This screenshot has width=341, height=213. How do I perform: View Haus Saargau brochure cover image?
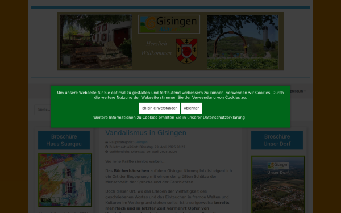tap(65, 180)
